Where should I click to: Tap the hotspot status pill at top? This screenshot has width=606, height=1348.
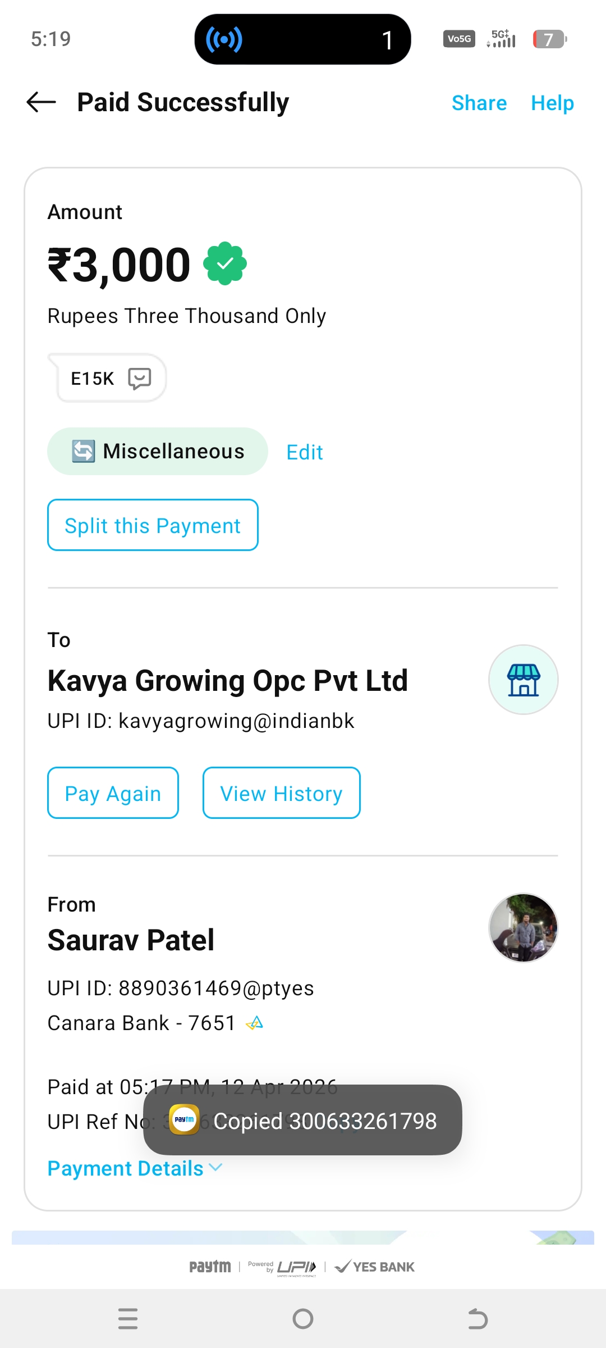(302, 39)
